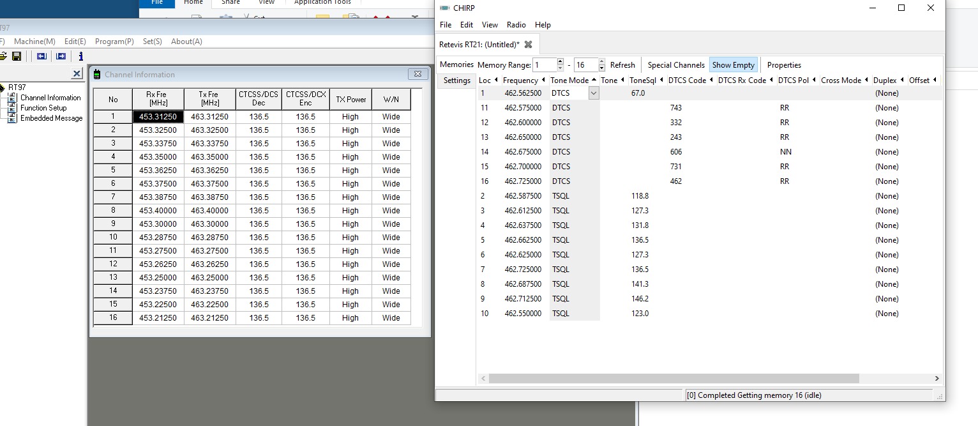
Task: Close the RT97 tree side panel
Action: pos(77,74)
